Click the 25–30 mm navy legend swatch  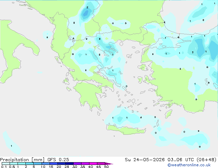[x=69, y=164]
